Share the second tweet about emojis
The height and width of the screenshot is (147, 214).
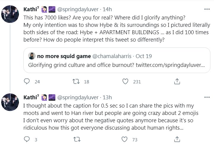click(x=177, y=139)
